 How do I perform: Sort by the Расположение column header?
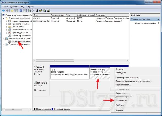coord(57,15)
